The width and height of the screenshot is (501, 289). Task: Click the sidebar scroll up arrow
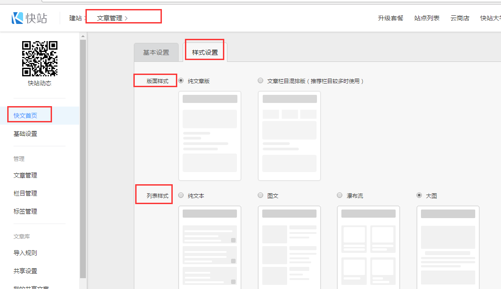click(83, 36)
